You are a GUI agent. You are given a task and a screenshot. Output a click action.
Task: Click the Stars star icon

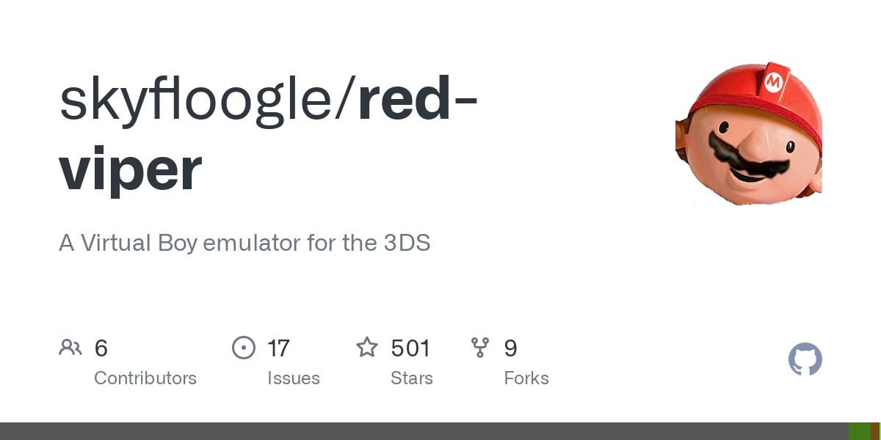(x=366, y=348)
